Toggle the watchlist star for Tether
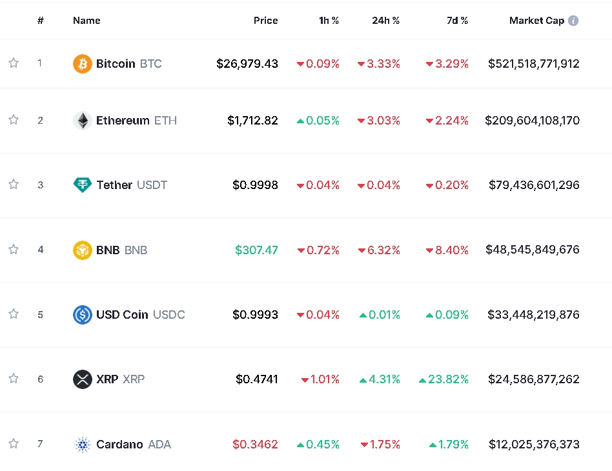Viewport: 612px width, 471px height. [x=14, y=185]
